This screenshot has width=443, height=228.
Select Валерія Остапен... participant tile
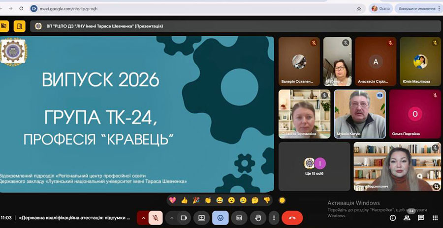[299, 61]
